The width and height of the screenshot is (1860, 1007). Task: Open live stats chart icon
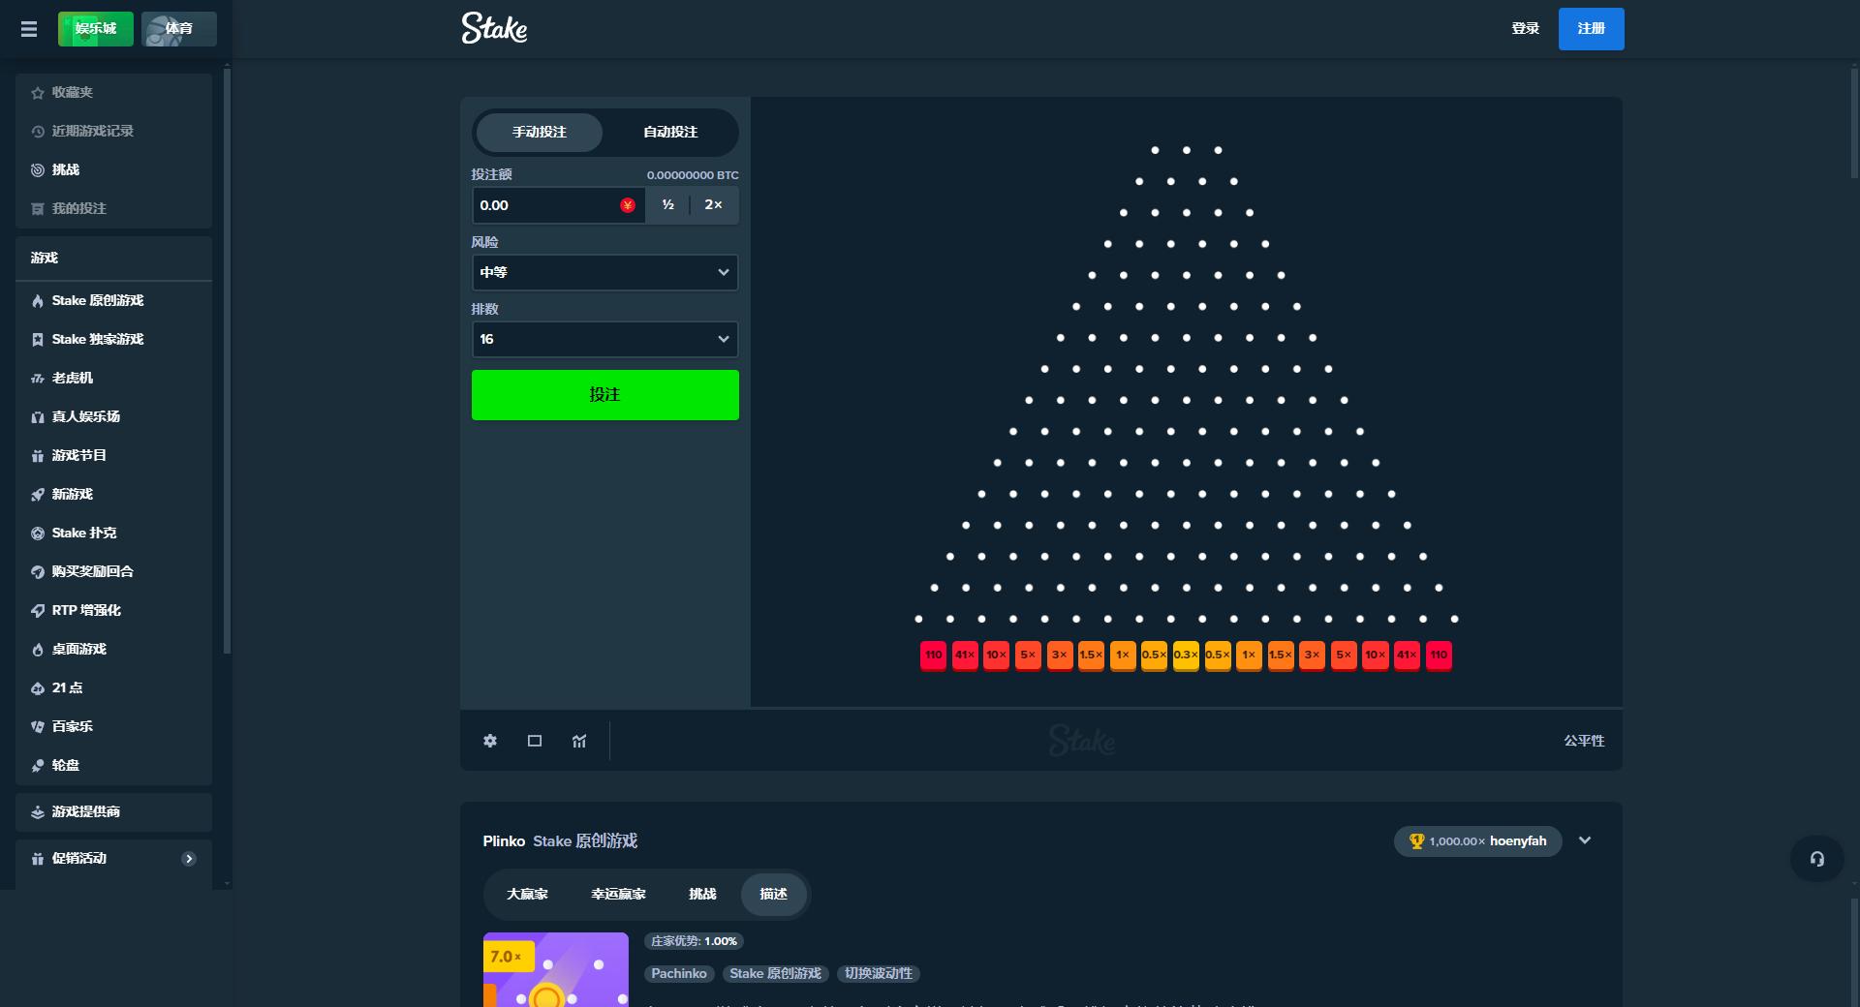click(x=579, y=741)
